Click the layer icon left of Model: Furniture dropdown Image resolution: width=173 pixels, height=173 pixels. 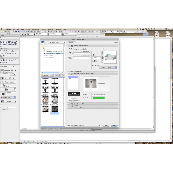[x=69, y=126]
